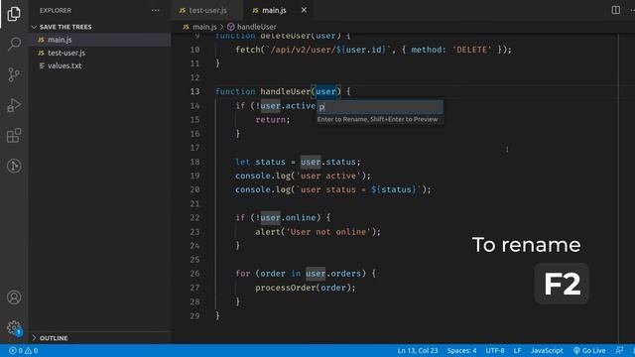
Task: Click "alert('User not online');" on line 23
Action: (x=317, y=232)
